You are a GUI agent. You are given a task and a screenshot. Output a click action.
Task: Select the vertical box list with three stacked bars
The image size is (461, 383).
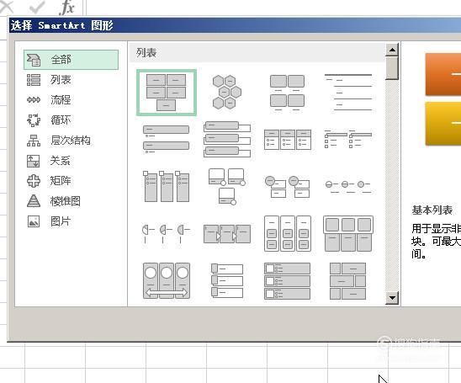[x=227, y=139]
